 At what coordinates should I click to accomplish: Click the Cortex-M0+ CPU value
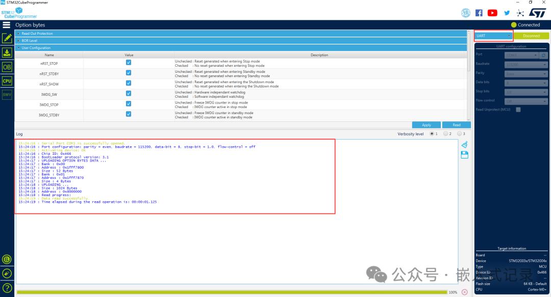537,290
